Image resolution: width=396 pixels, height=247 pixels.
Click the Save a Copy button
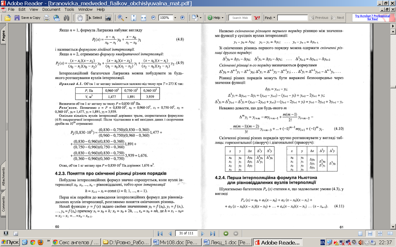click(28, 18)
